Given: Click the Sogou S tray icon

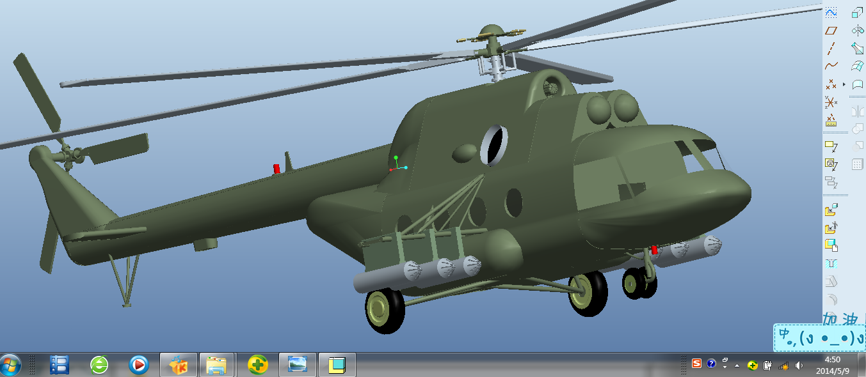Looking at the screenshot, I should click(x=697, y=364).
